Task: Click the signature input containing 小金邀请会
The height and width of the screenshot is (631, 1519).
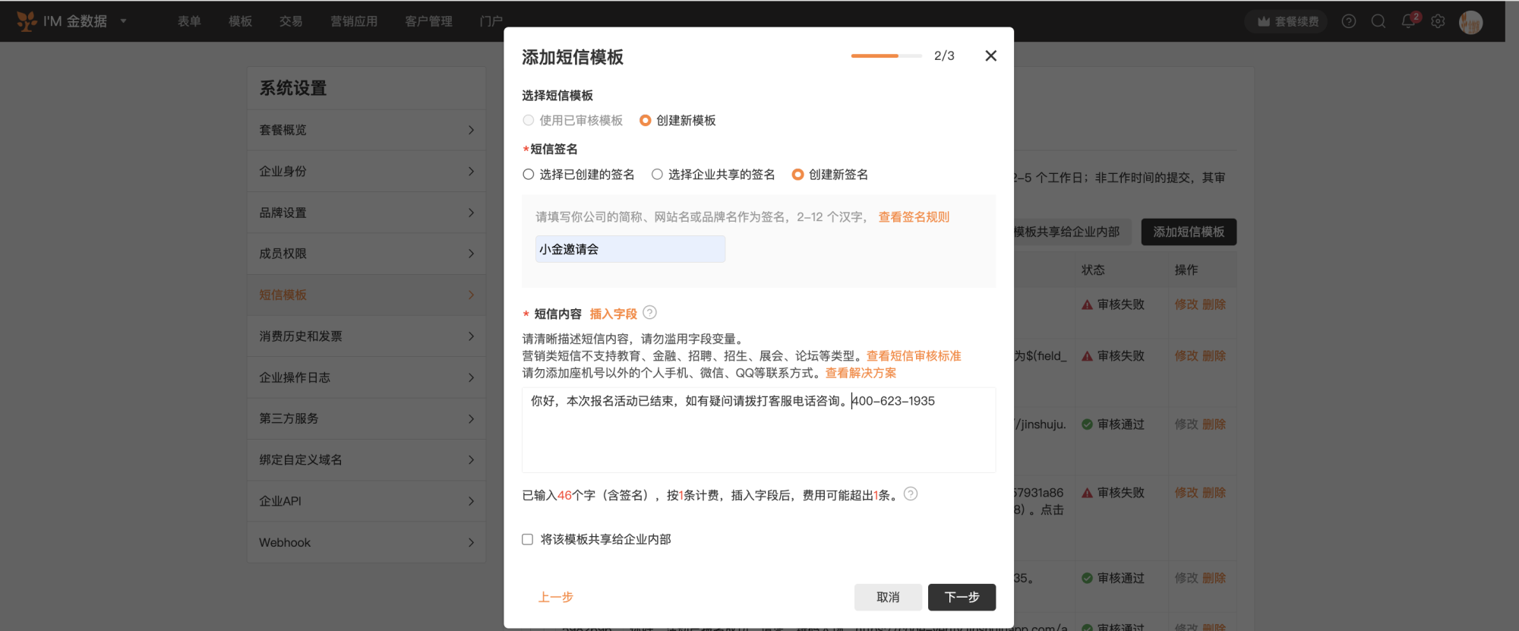Action: pos(630,249)
